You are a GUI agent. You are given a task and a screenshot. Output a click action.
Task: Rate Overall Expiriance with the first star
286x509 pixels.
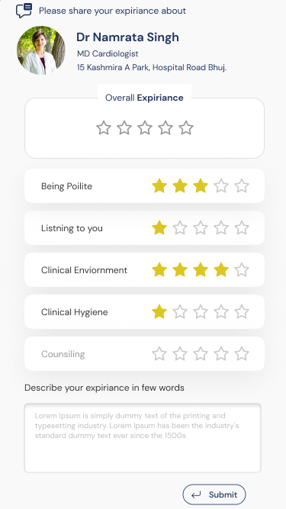104,128
